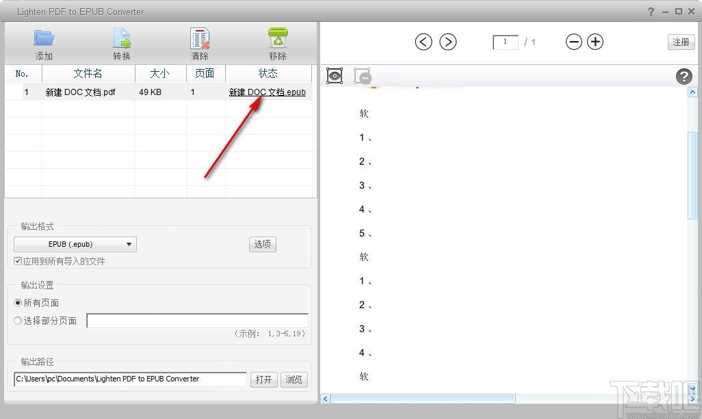
Task: Click the 移除 recycle bin icon
Action: (x=278, y=38)
